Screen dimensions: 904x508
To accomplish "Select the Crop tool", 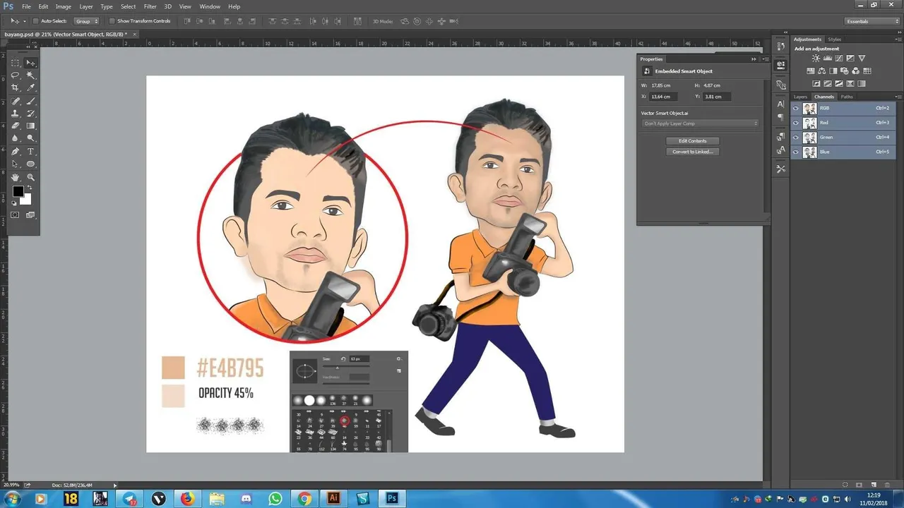I will tap(16, 87).
